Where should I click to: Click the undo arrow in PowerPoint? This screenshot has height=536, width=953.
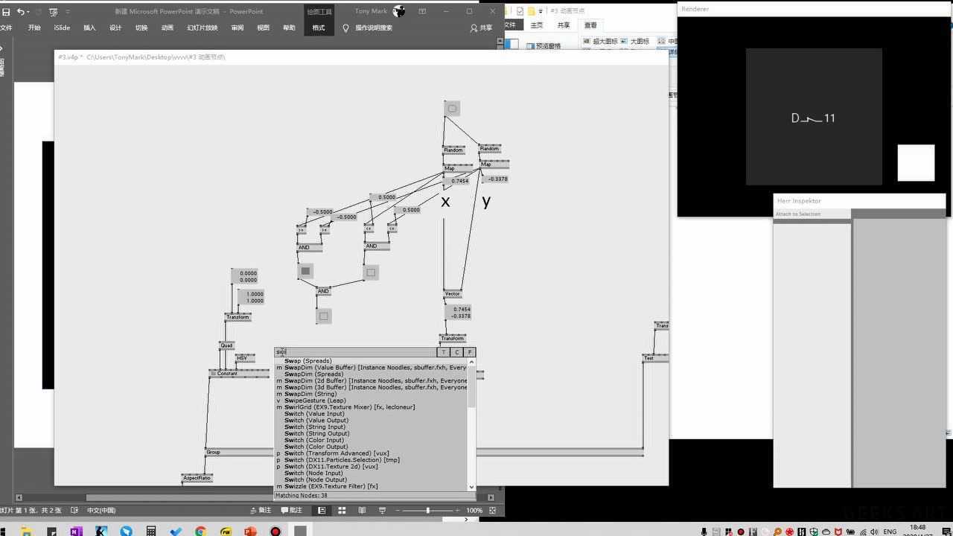tap(20, 12)
